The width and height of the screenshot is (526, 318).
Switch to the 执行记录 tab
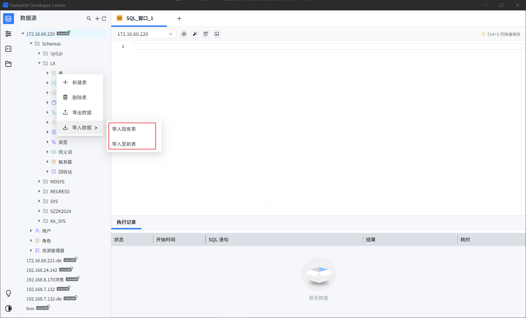point(126,222)
